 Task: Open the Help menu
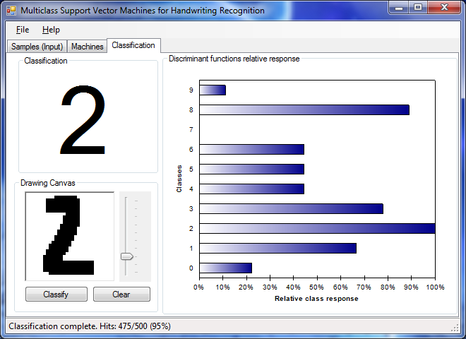point(51,30)
